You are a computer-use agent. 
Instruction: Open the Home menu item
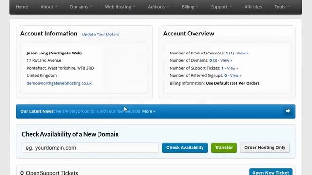click(22, 7)
